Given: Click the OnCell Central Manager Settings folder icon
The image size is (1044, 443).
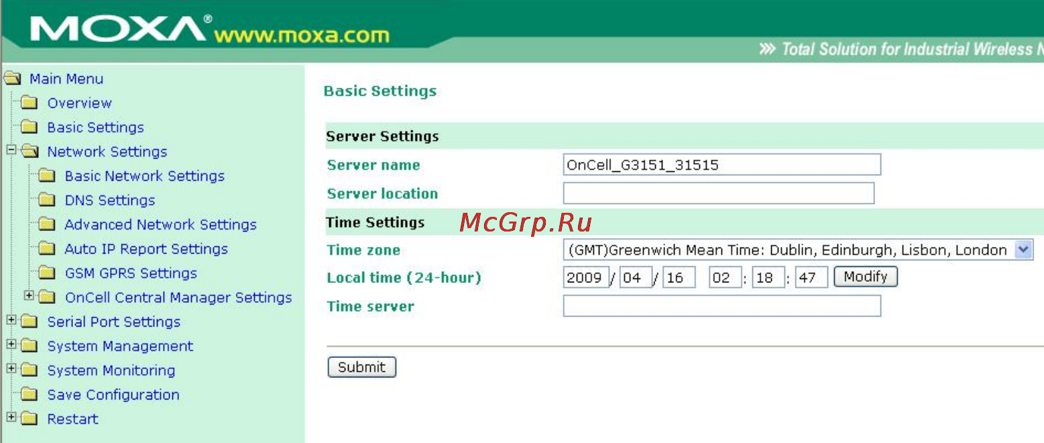Looking at the screenshot, I should point(46,298).
